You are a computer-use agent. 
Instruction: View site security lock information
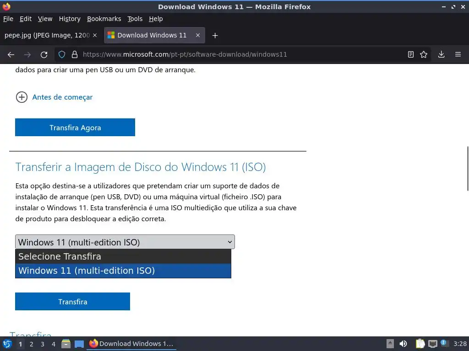pos(75,54)
